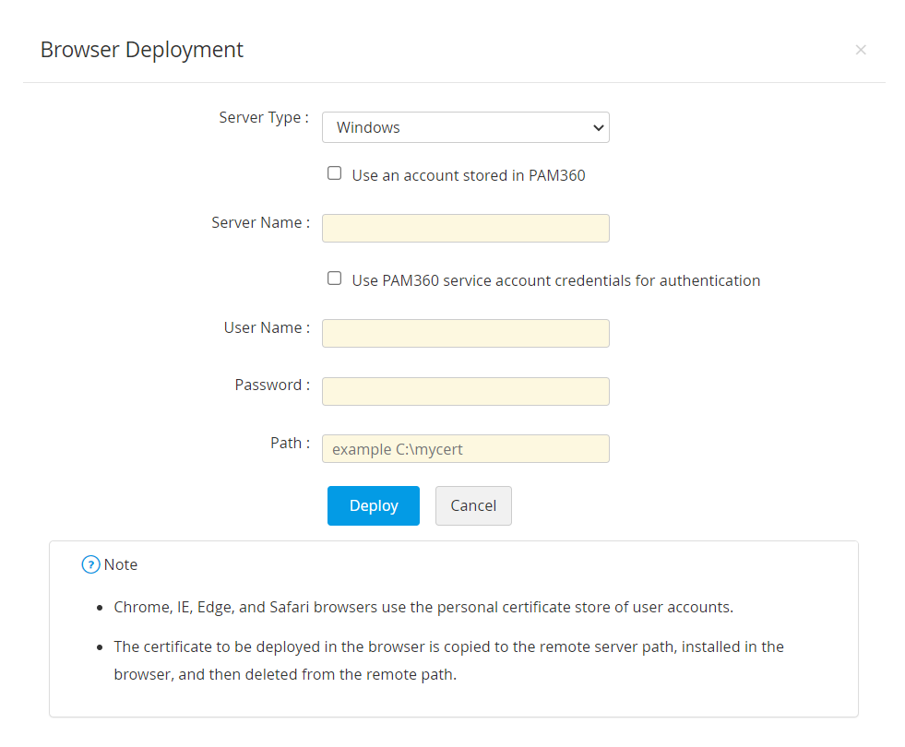Click the 'Server Name :' label
This screenshot has height=747, width=905.
(260, 223)
